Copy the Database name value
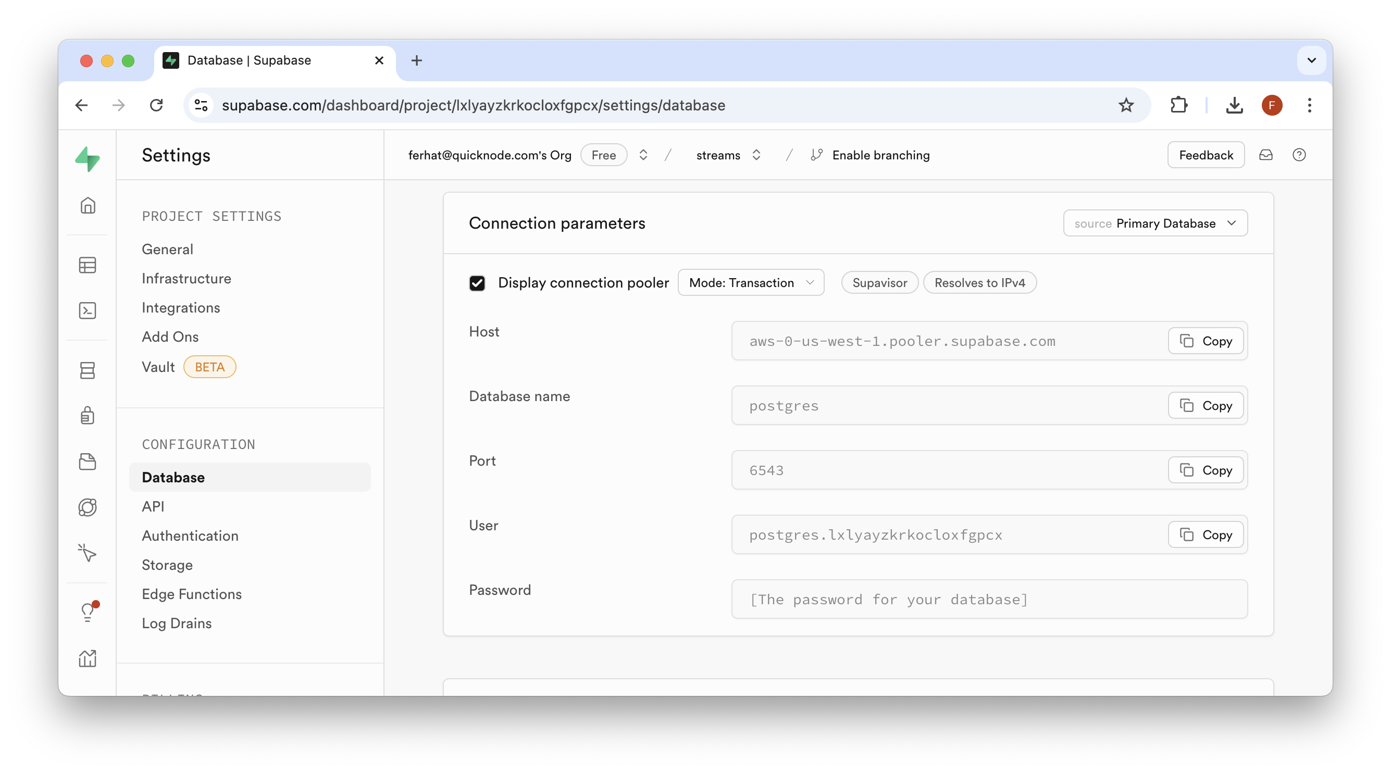 click(1206, 405)
